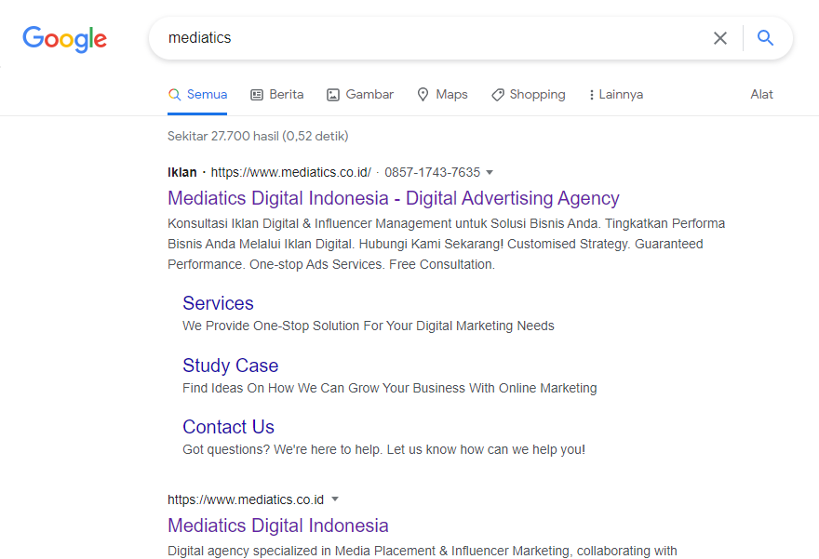Click the Google logo to return home

coord(63,39)
